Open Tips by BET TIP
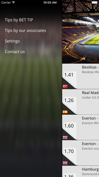This screenshot has height=177, width=99. pos(19,20)
